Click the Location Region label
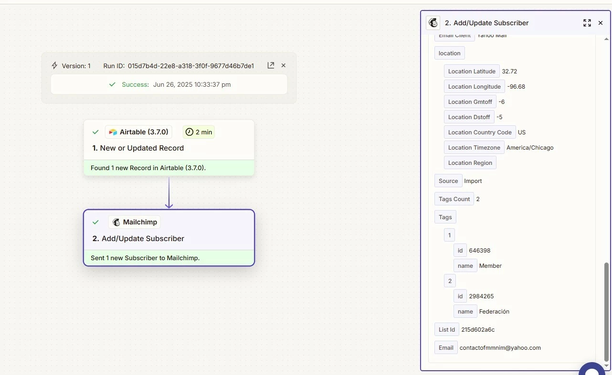Image resolution: width=612 pixels, height=375 pixels. coord(470,162)
